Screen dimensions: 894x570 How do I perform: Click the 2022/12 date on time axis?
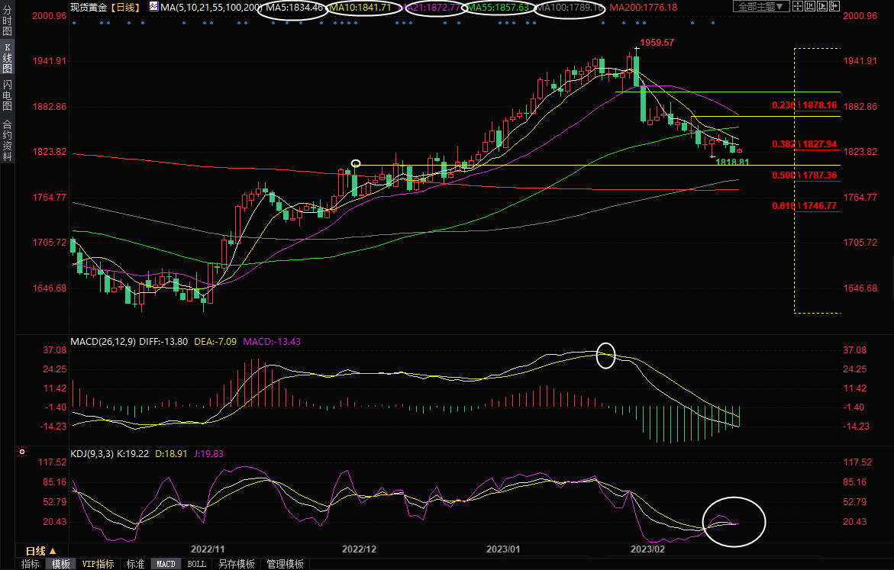[359, 549]
